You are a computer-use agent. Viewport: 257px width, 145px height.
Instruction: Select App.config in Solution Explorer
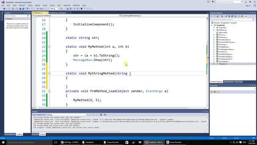coord(223,33)
